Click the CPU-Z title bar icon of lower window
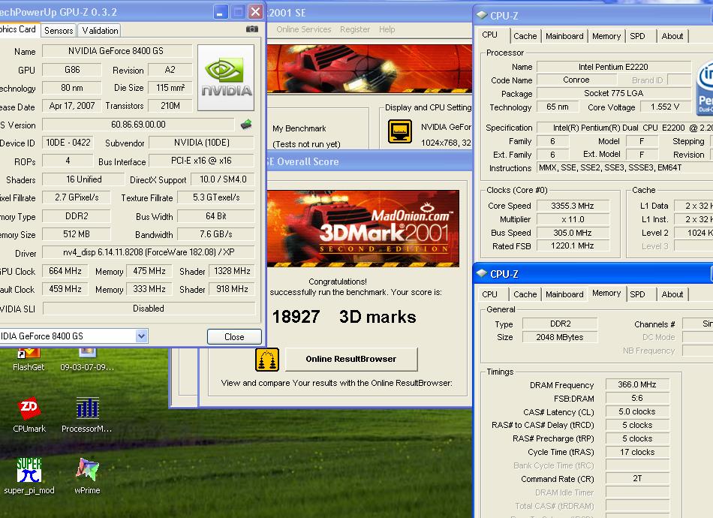Viewport: 713px width, 518px height. tap(482, 273)
